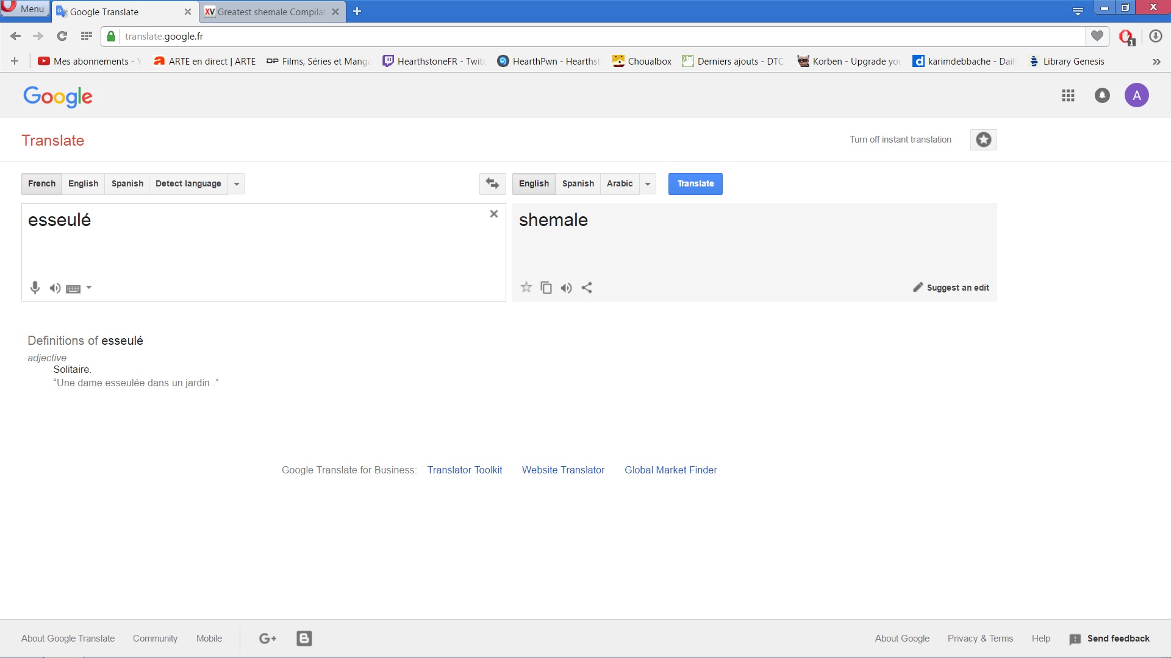Clear the source text with the X
The height and width of the screenshot is (658, 1171).
(x=494, y=213)
